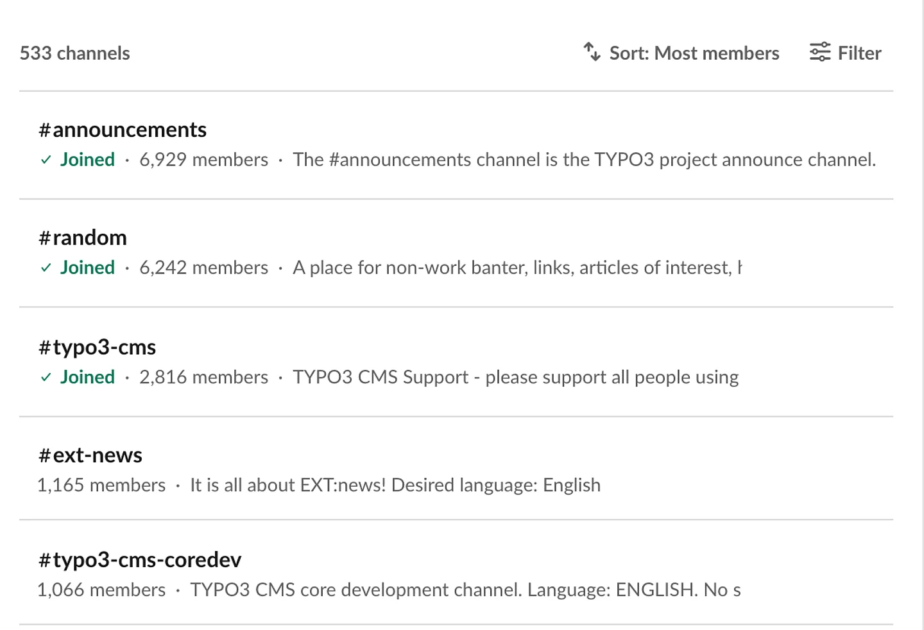This screenshot has height=630, width=924.
Task: Click Joined status under #announcements
Action: (87, 159)
